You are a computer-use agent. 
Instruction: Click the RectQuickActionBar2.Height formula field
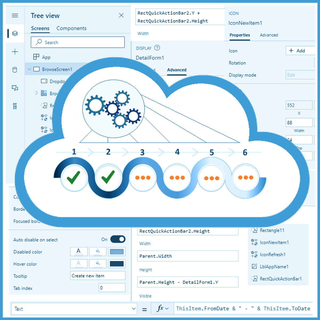pos(188,231)
